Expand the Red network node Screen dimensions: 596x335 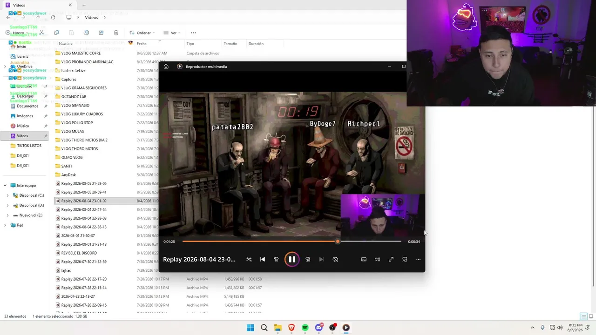pos(5,225)
